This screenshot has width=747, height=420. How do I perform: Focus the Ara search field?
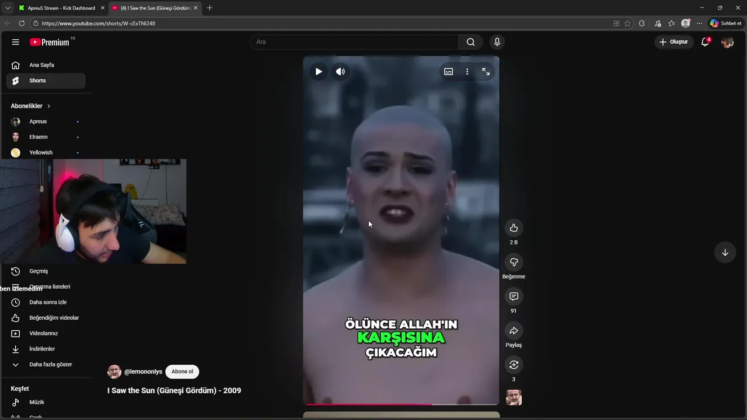[354, 42]
